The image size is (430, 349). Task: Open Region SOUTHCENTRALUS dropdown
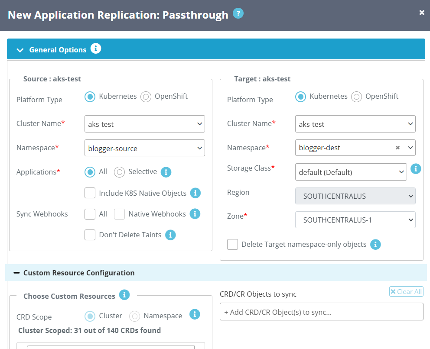(x=355, y=196)
